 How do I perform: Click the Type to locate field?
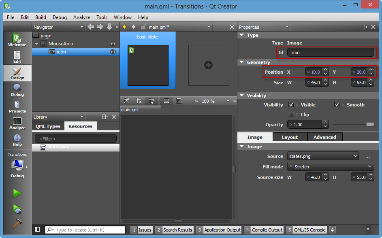pyautogui.click(x=85, y=230)
